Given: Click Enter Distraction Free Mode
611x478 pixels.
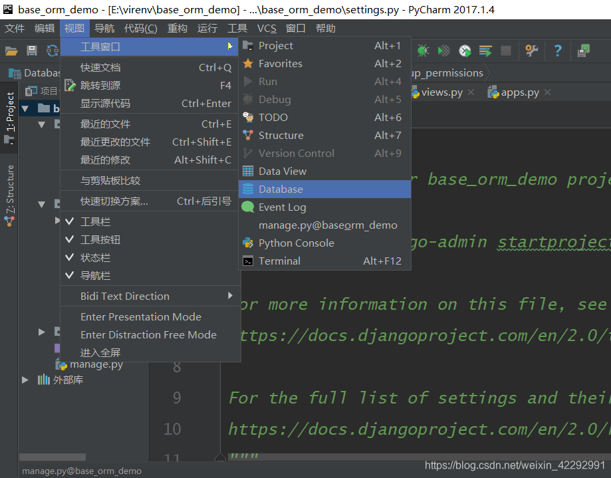Looking at the screenshot, I should tap(150, 334).
